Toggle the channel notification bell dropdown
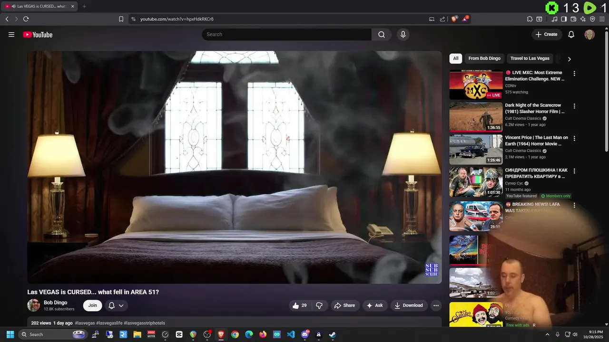Viewport: 609px width, 342px height. tap(116, 305)
